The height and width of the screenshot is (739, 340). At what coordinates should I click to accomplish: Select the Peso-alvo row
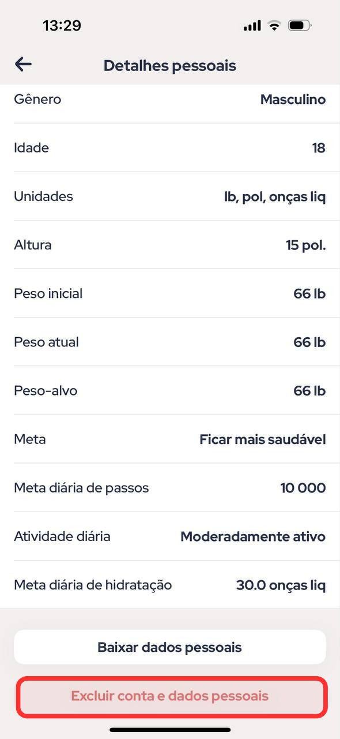(170, 390)
